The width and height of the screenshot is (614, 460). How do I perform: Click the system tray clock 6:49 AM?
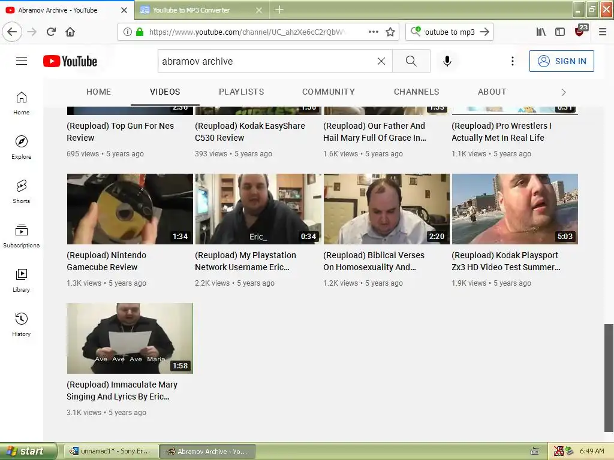click(x=592, y=451)
